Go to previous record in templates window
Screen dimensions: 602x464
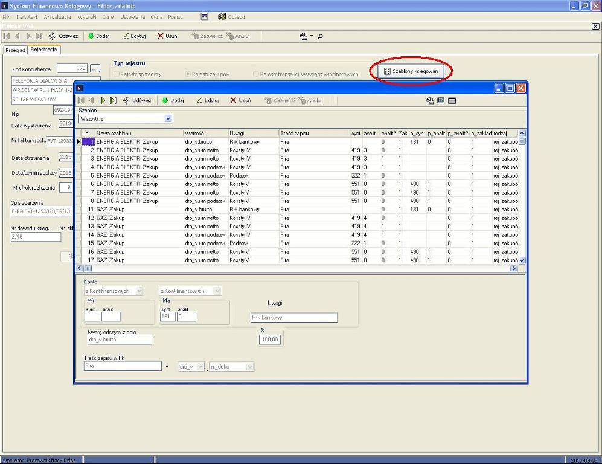[x=91, y=100]
